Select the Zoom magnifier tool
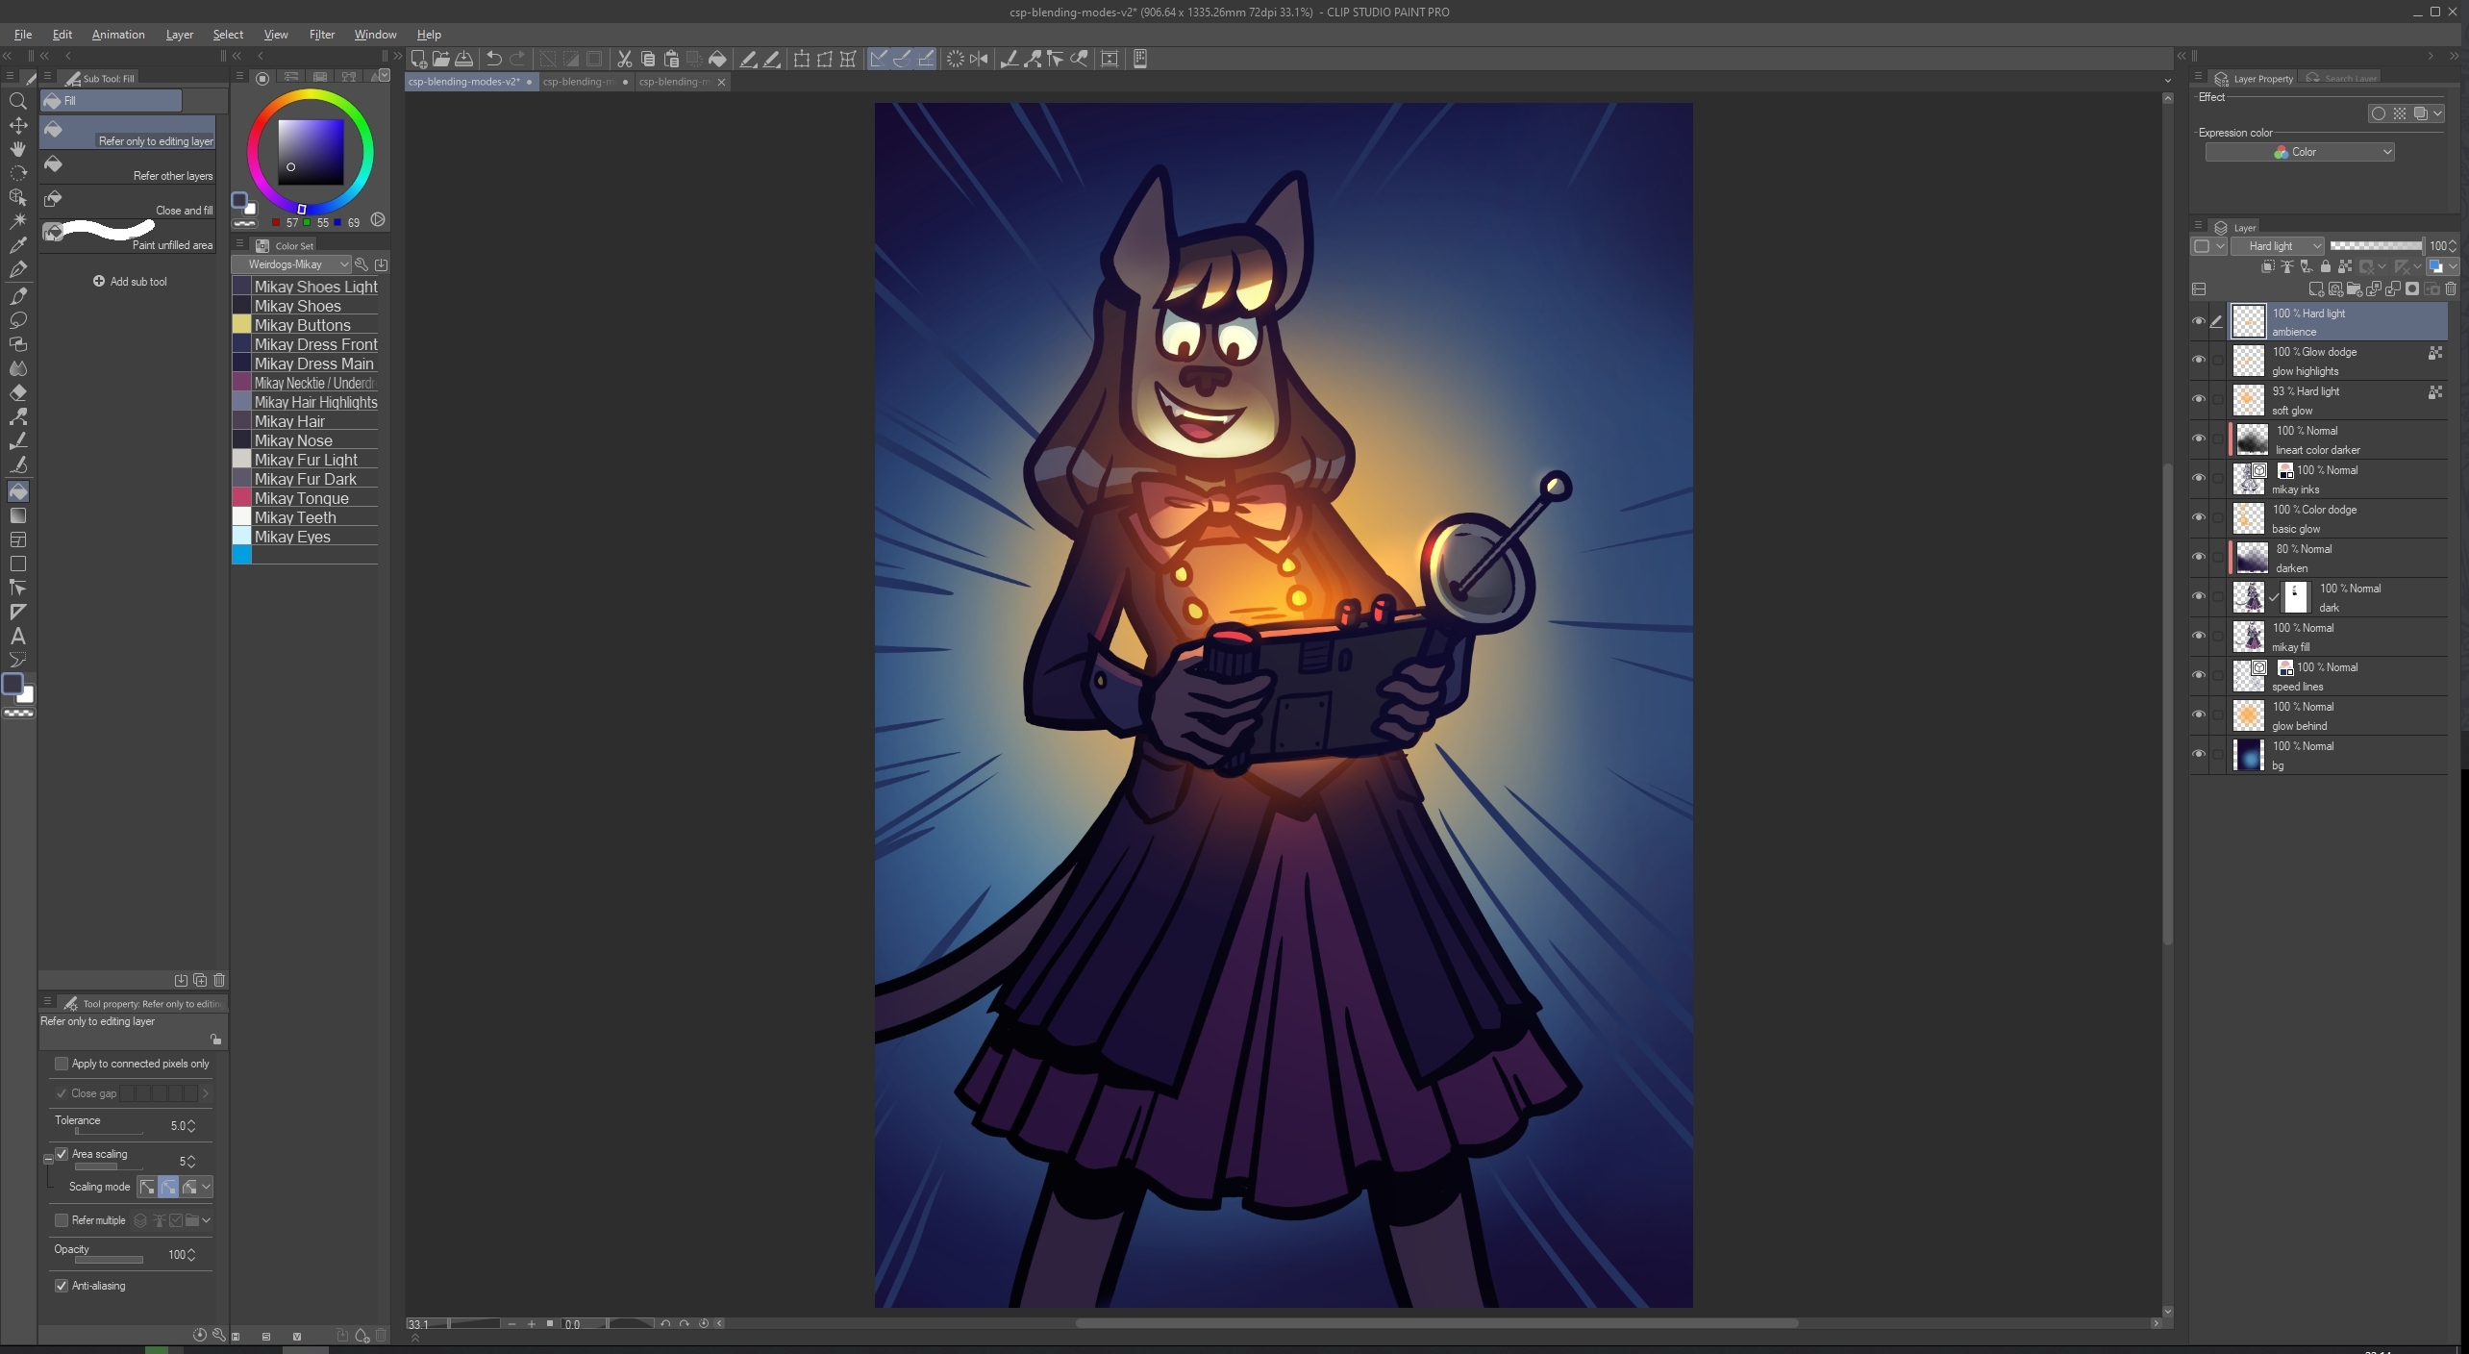Image resolution: width=2469 pixels, height=1354 pixels. [17, 101]
